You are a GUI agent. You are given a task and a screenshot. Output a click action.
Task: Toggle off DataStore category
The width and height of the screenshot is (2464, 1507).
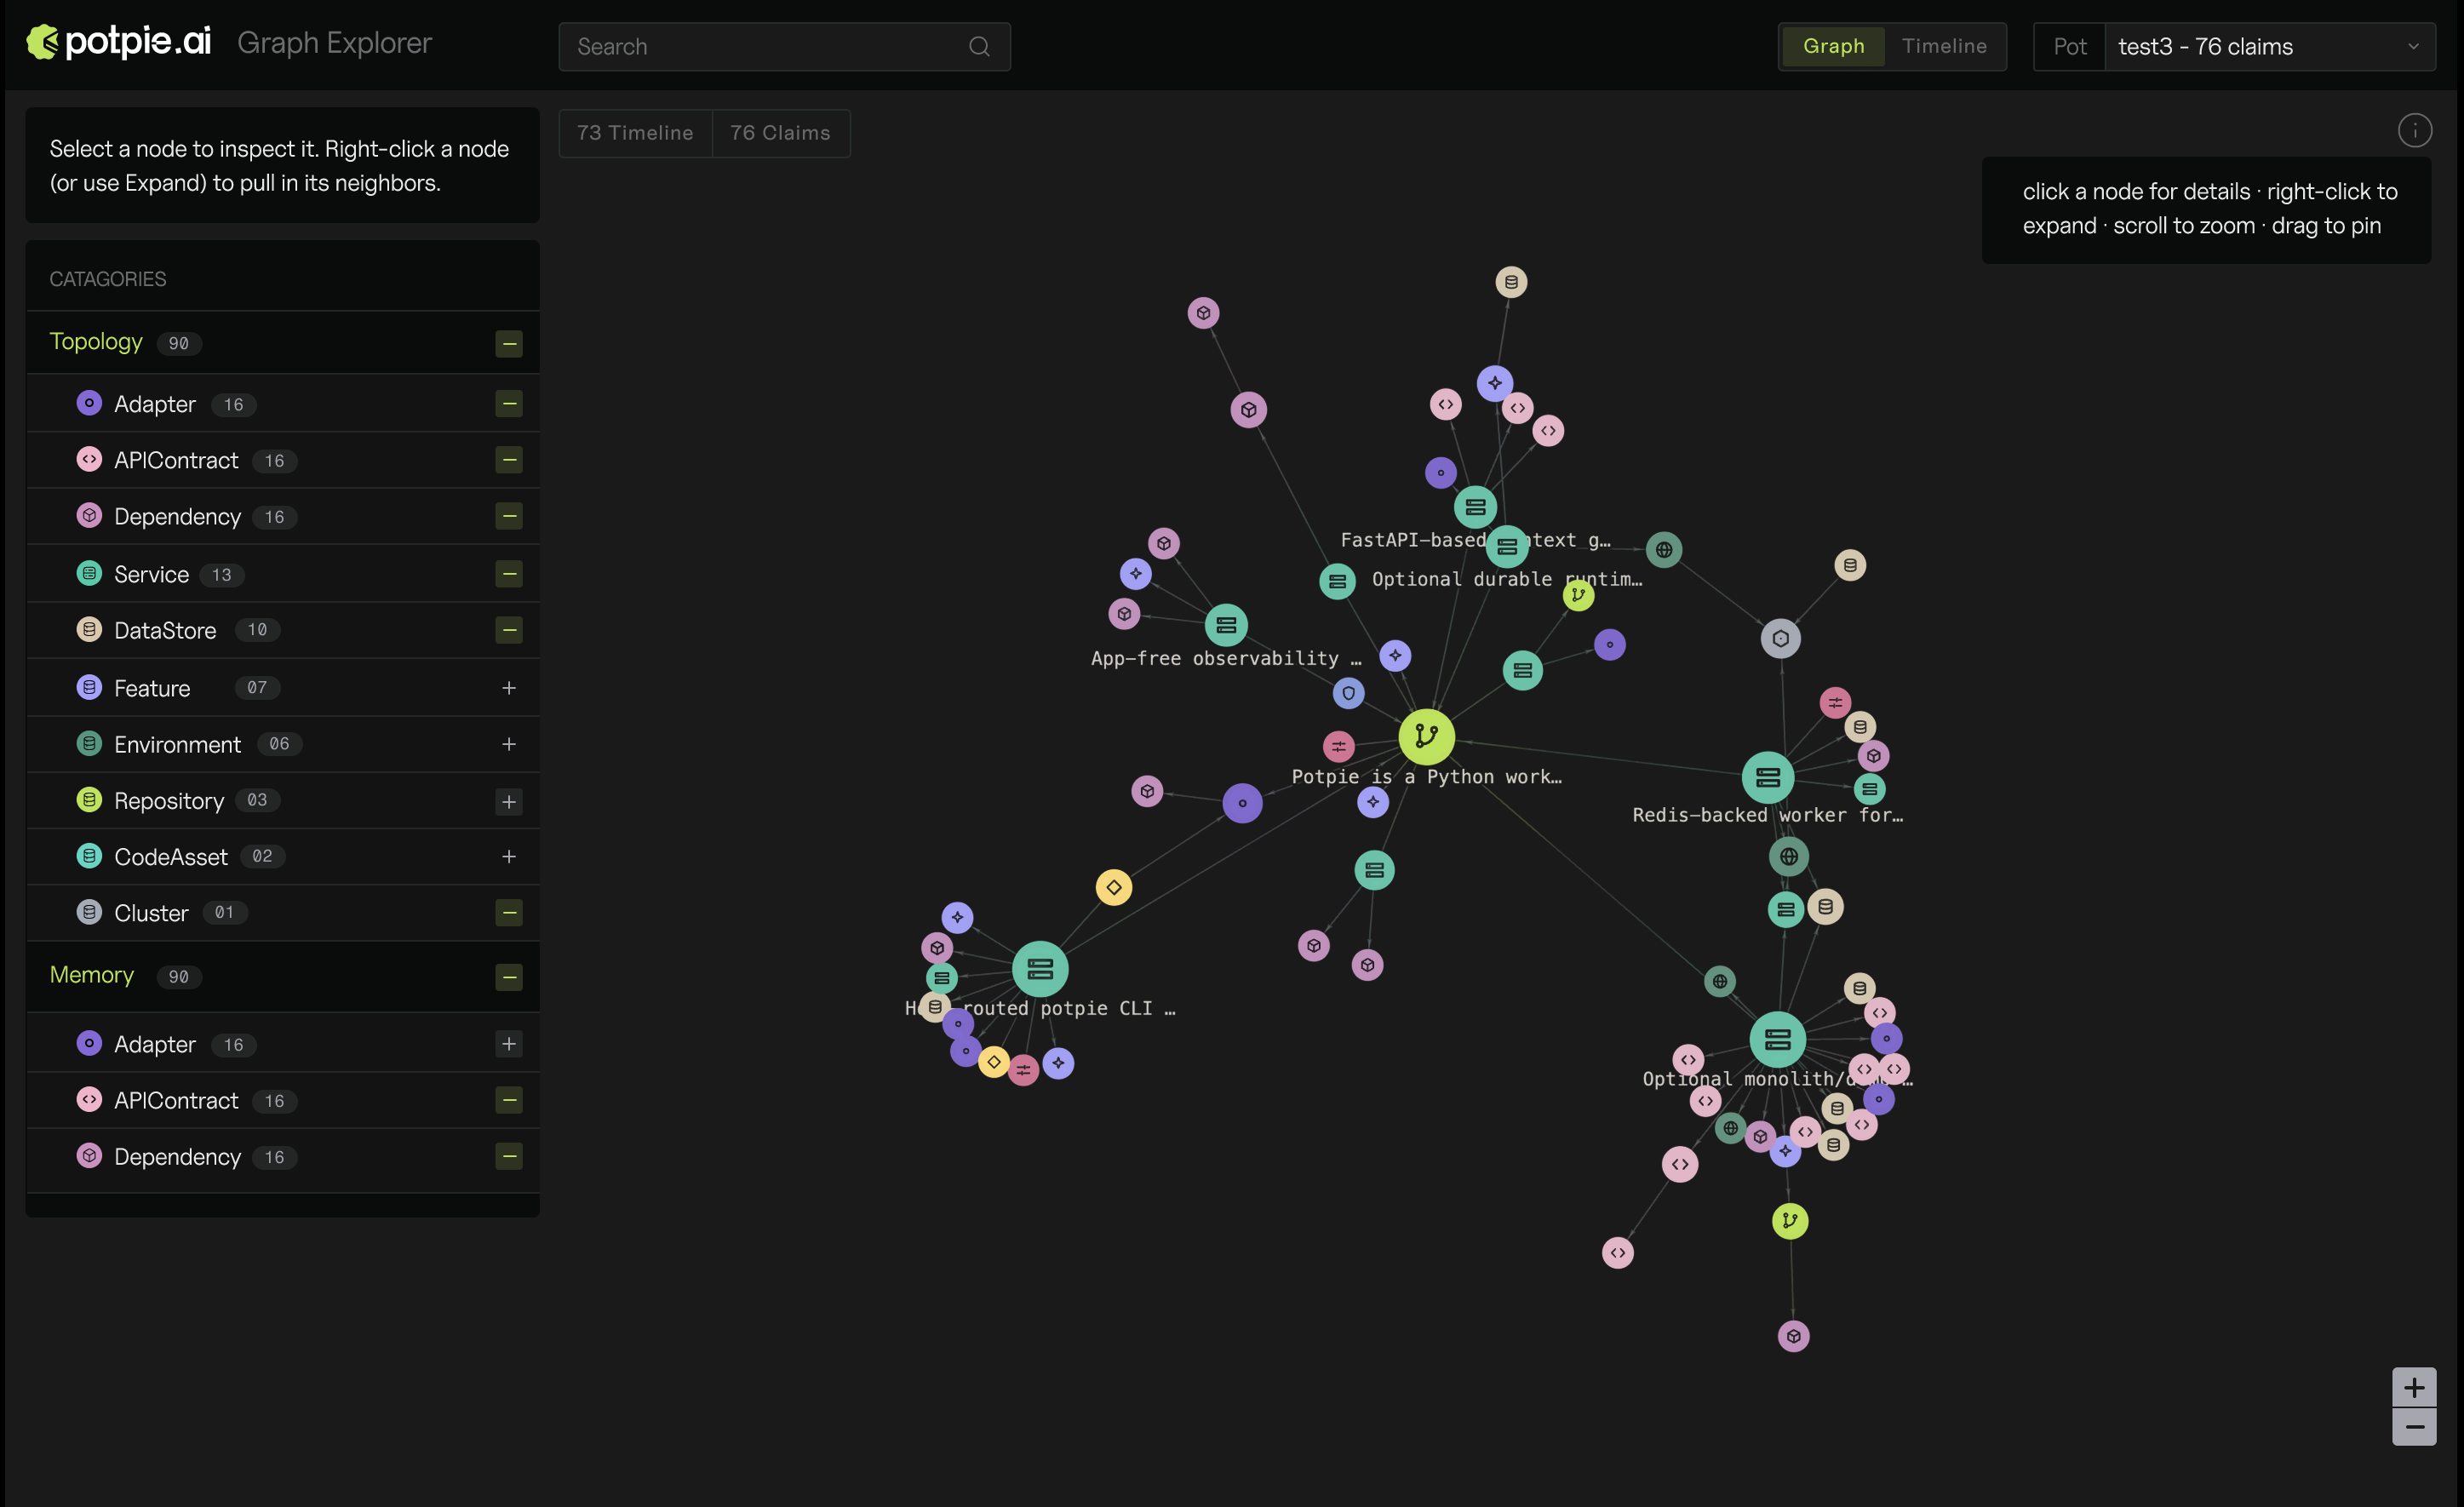509,630
